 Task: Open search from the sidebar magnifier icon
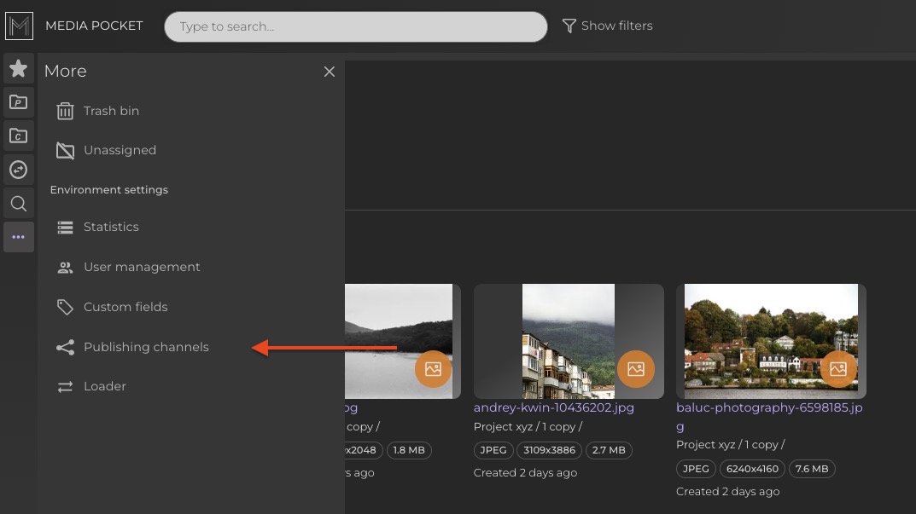click(x=19, y=204)
